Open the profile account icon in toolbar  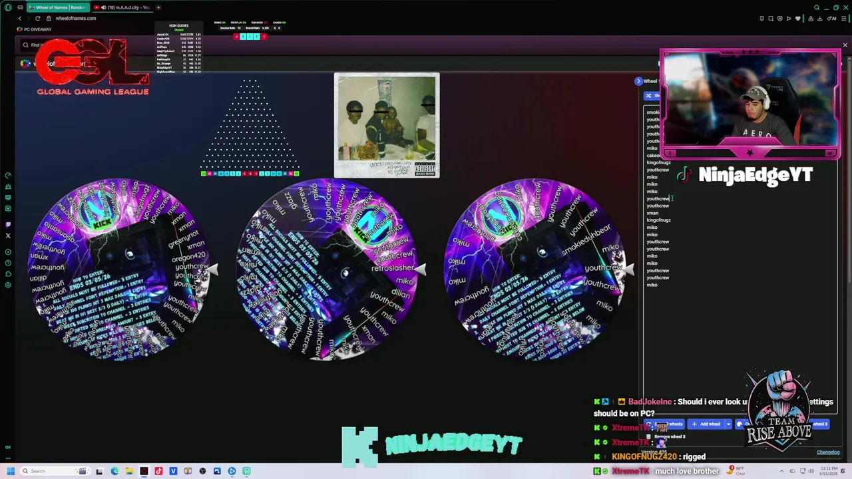coord(810,18)
